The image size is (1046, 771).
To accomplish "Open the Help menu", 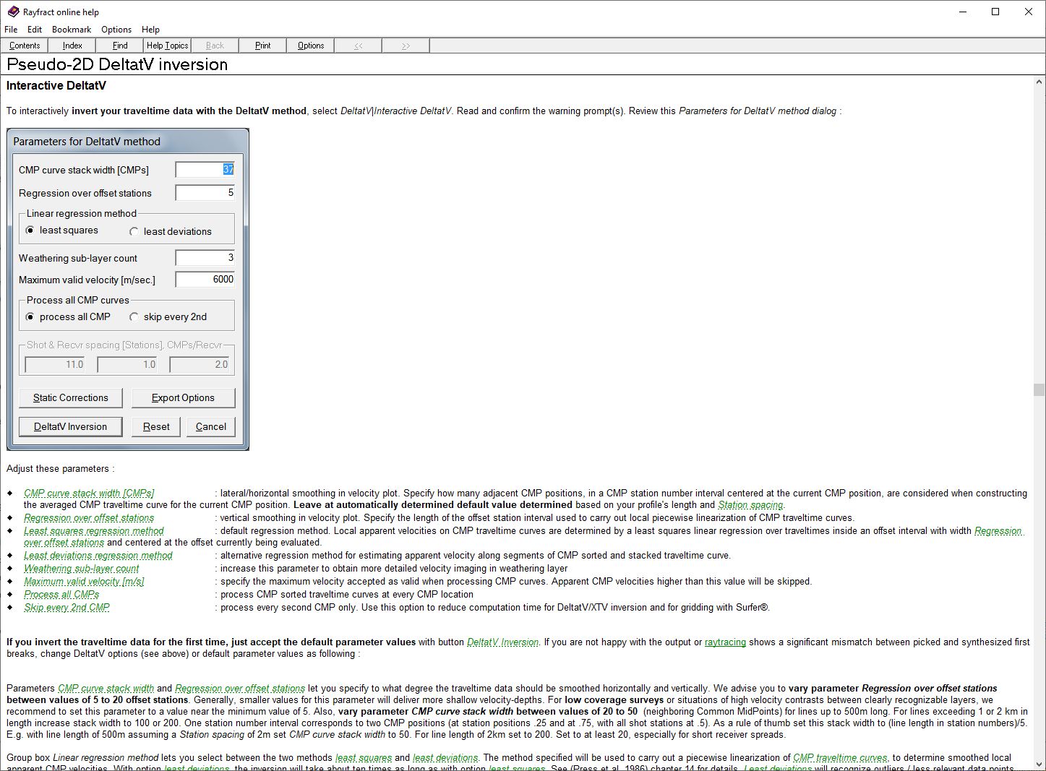I will (x=150, y=30).
